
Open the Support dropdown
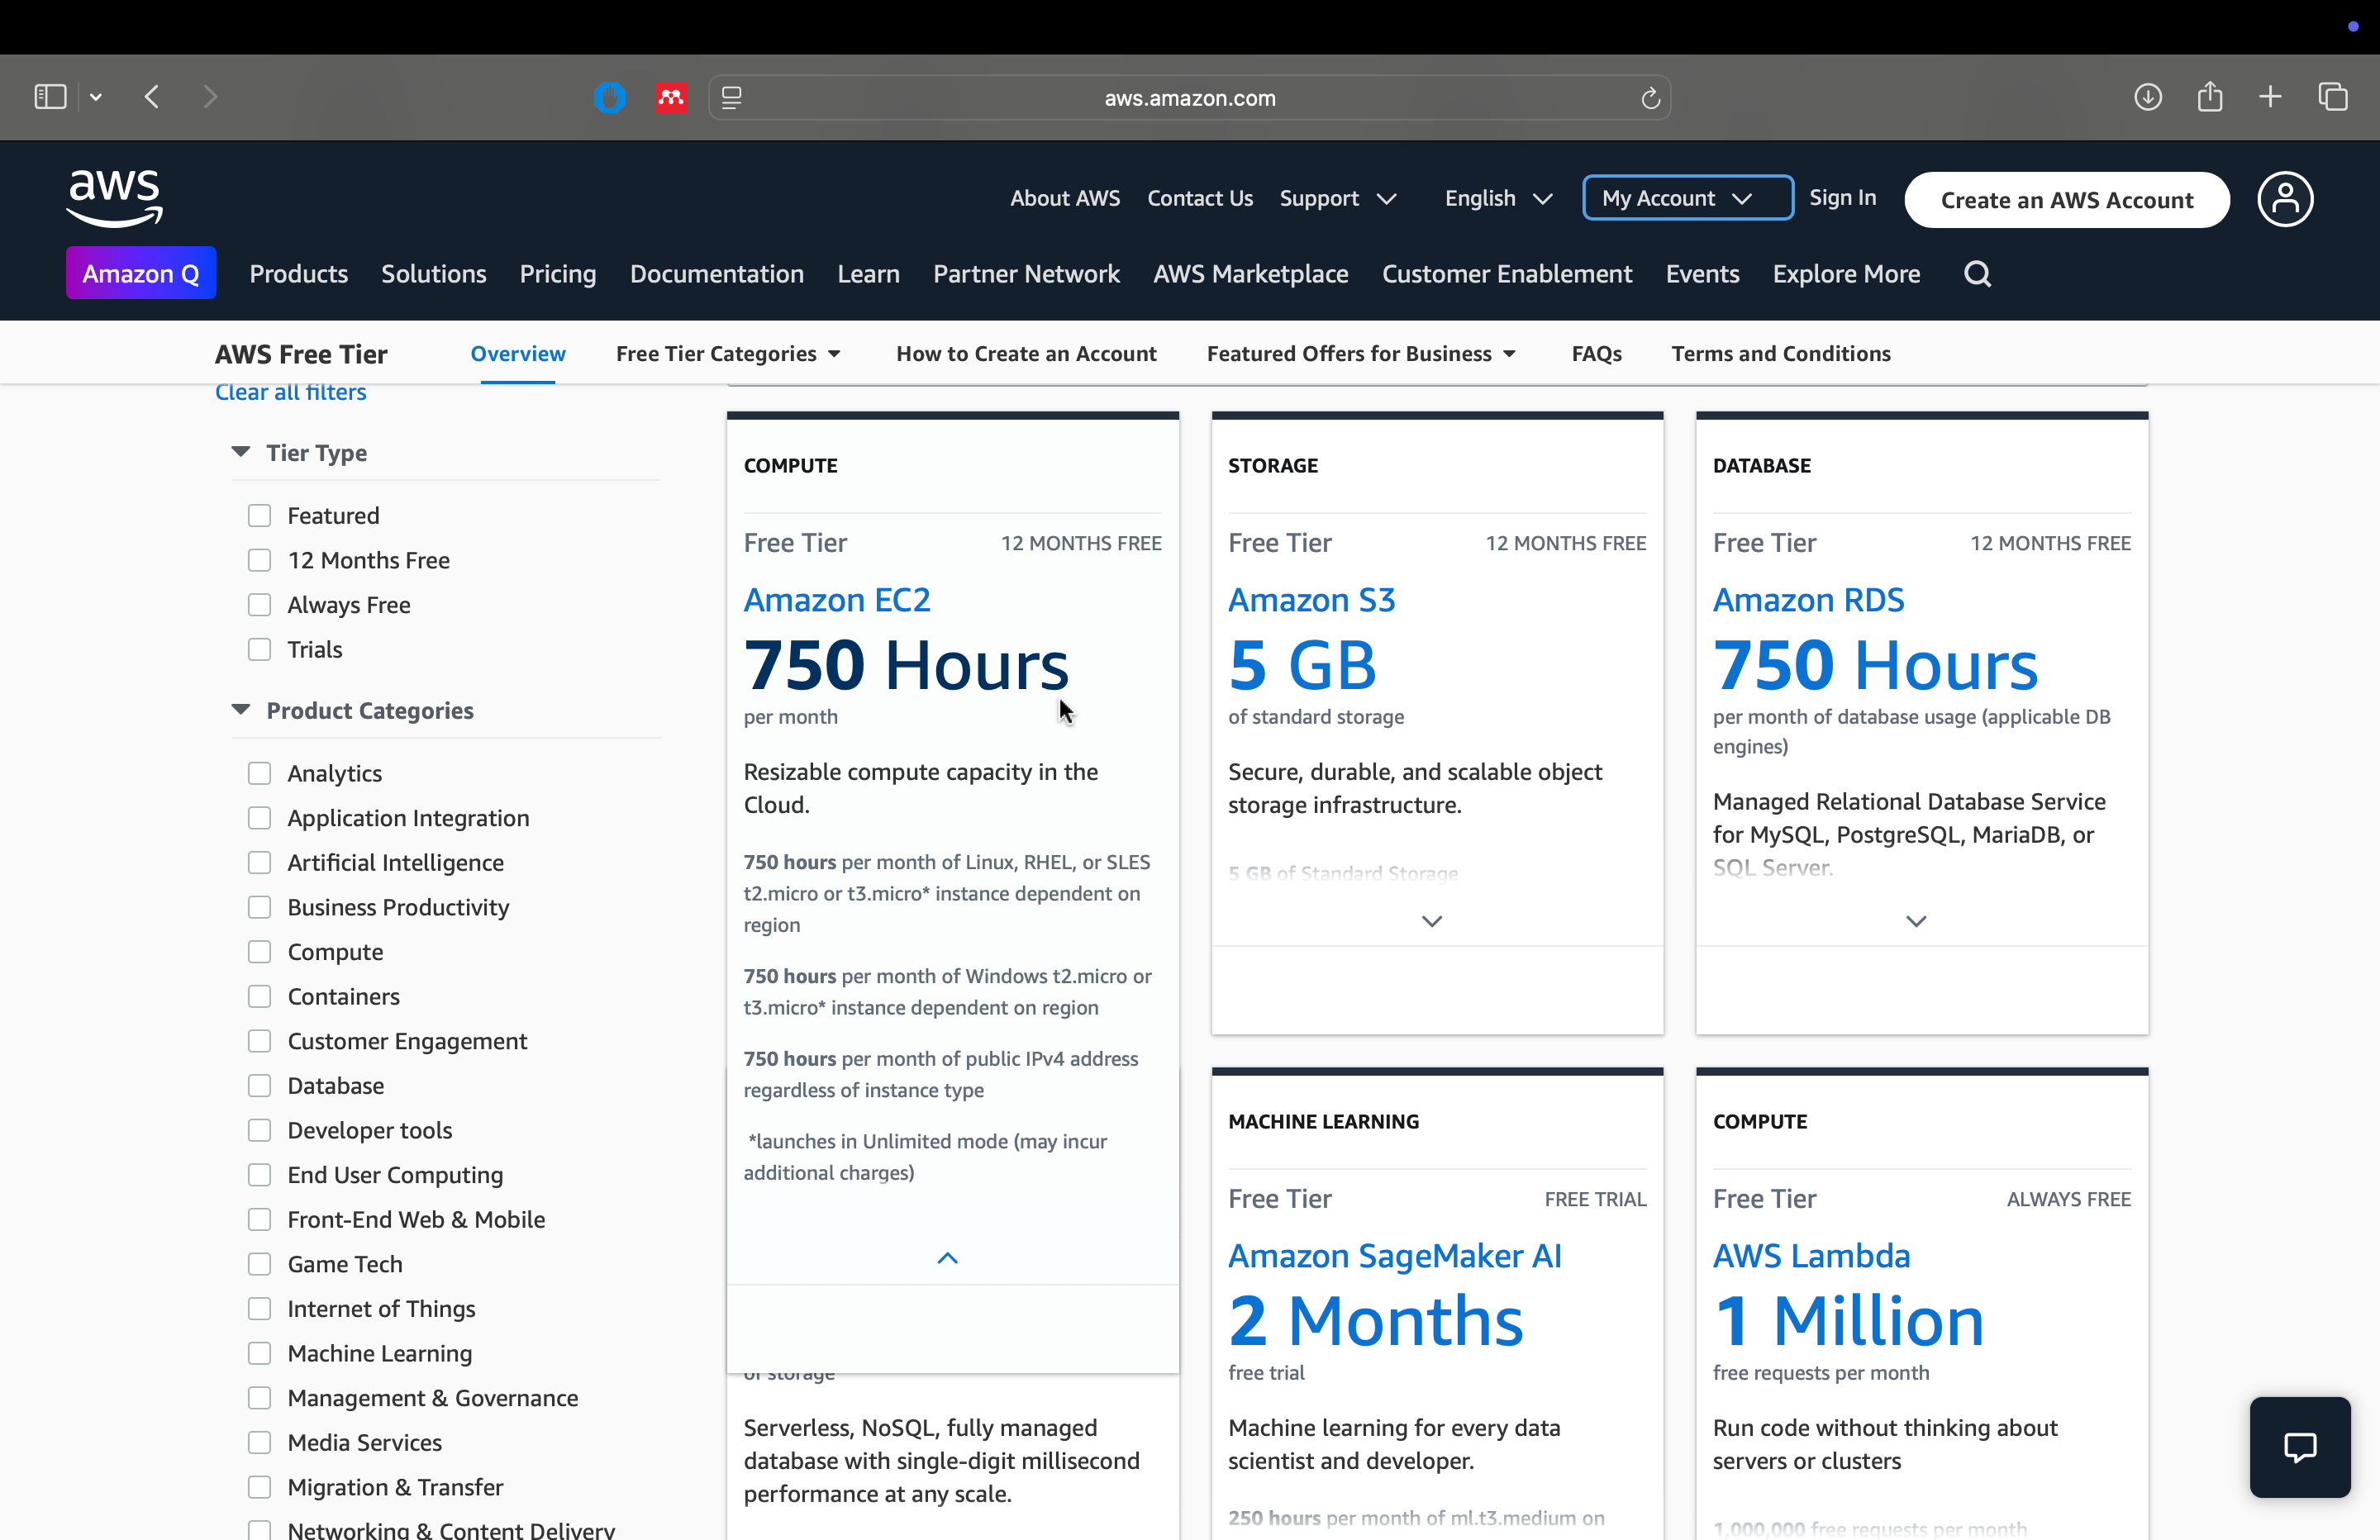click(1338, 198)
